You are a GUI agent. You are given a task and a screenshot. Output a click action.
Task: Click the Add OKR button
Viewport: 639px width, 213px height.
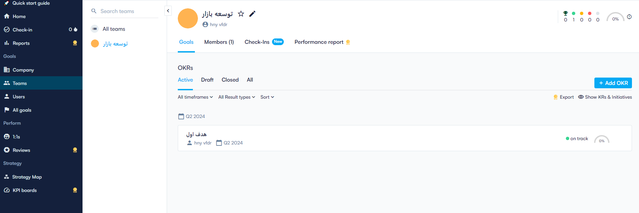(x=613, y=83)
